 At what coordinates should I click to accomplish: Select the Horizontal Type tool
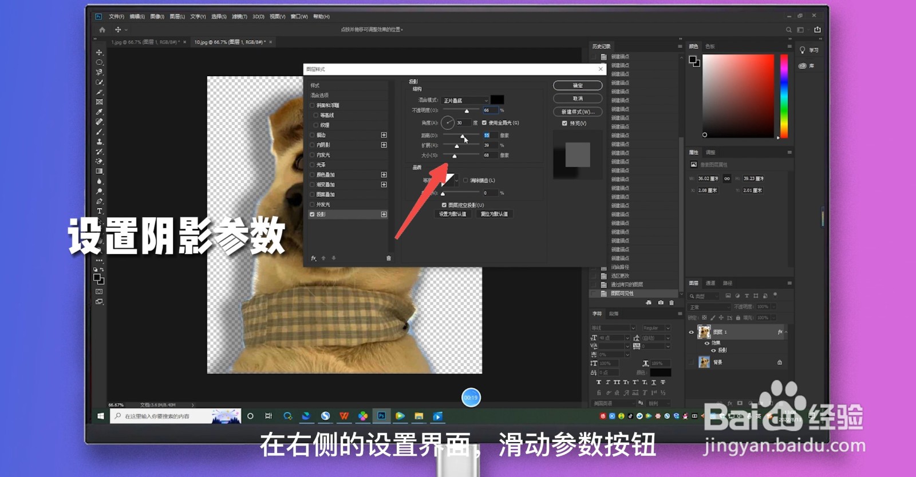point(99,211)
